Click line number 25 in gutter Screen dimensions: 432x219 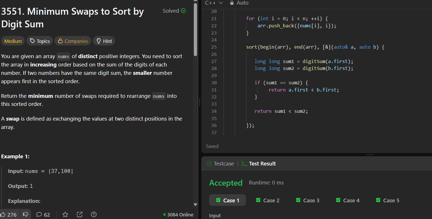[213, 47]
